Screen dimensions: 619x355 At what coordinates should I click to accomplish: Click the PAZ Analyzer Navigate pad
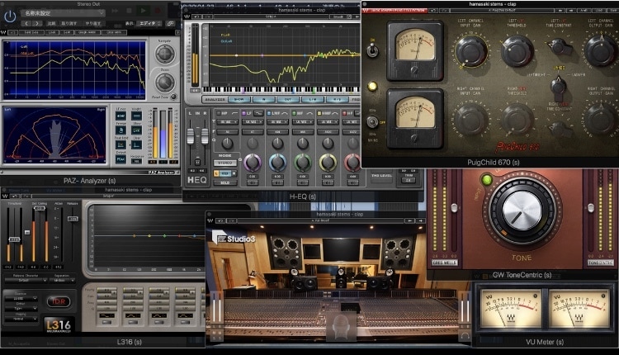pos(164,54)
